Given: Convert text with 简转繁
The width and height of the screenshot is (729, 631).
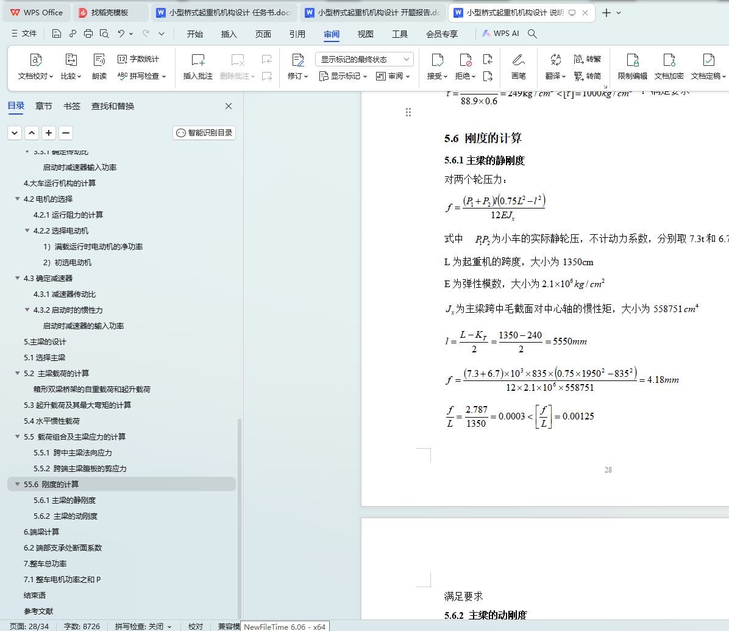Looking at the screenshot, I should tap(587, 59).
